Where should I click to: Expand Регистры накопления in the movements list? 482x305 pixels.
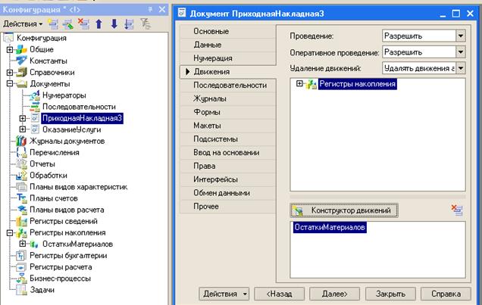click(299, 83)
